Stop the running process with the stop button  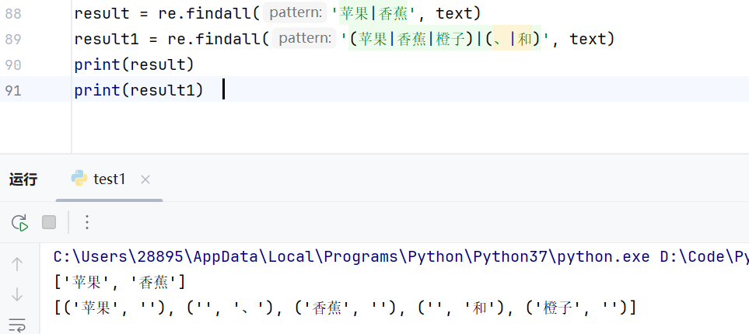49,222
